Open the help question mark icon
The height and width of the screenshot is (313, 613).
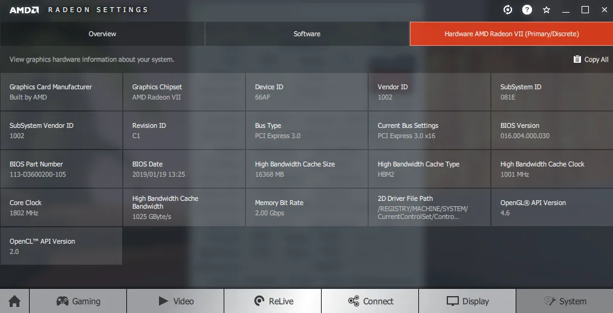[x=527, y=10]
